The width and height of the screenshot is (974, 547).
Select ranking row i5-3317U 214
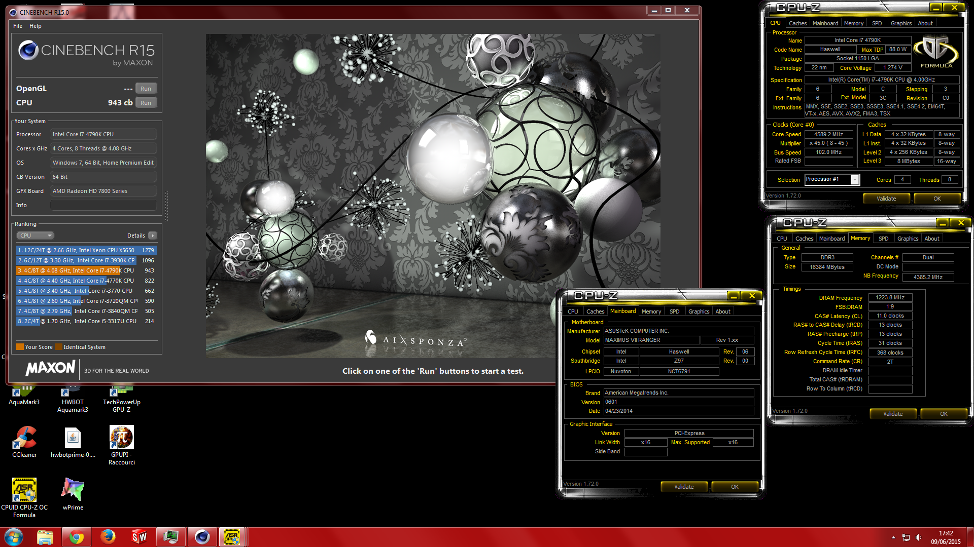86,321
